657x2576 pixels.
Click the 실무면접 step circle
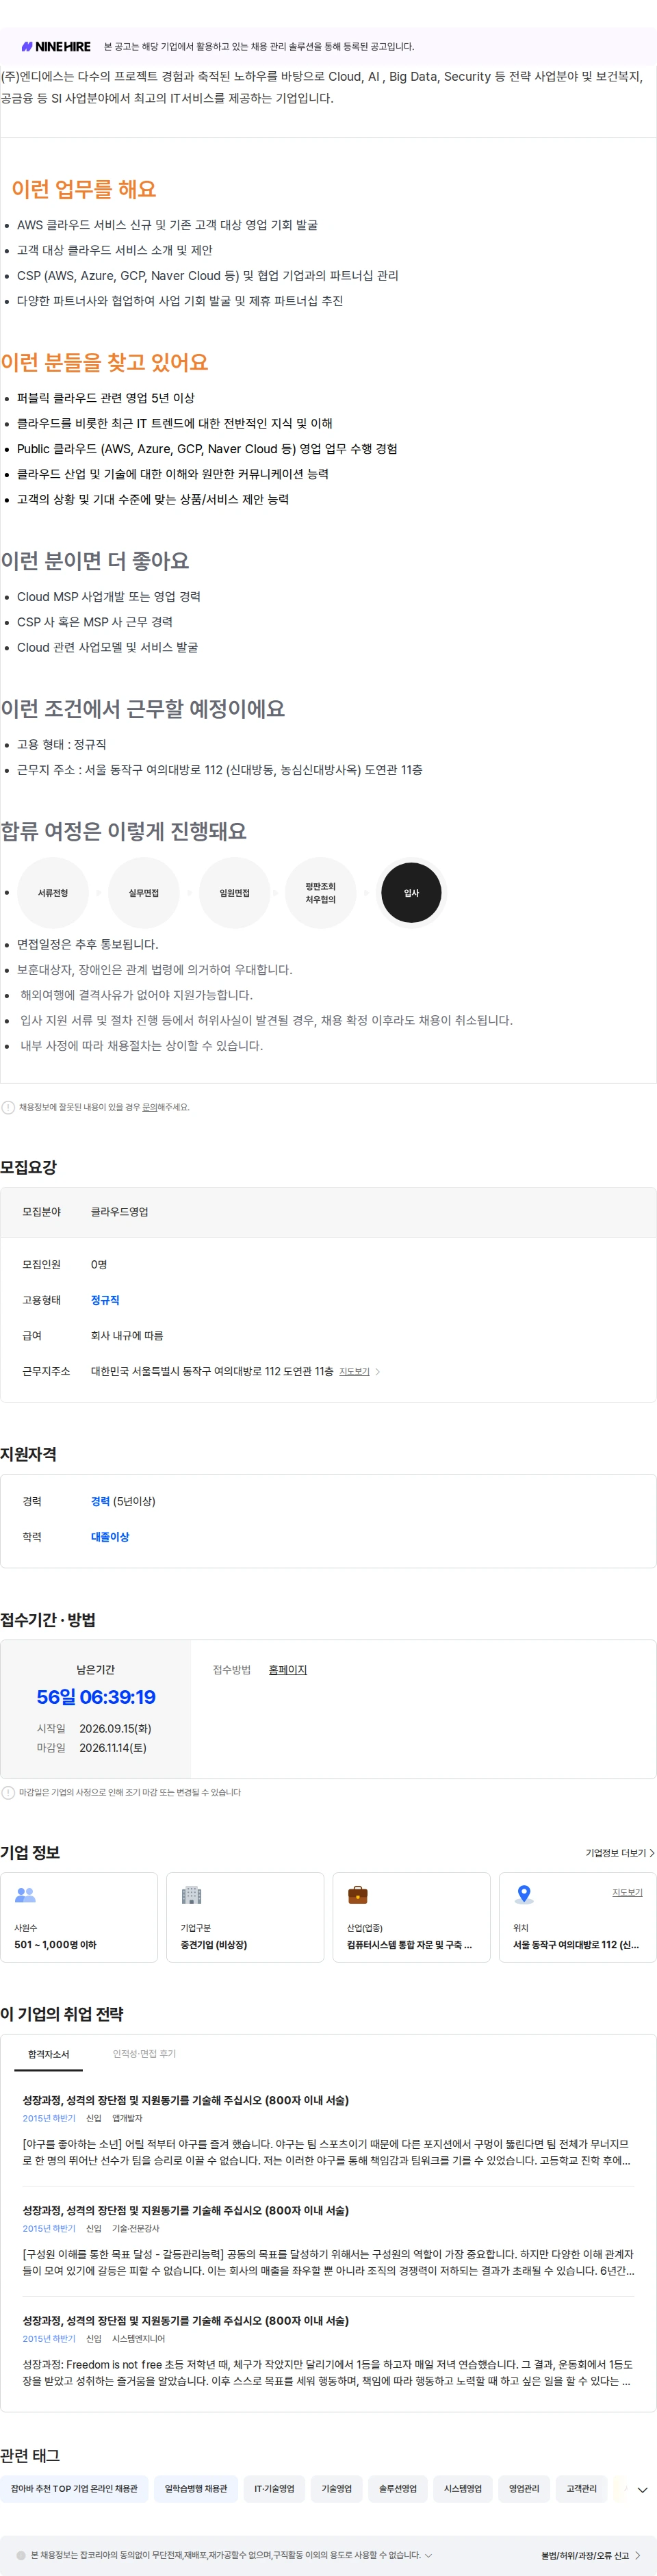tap(144, 892)
